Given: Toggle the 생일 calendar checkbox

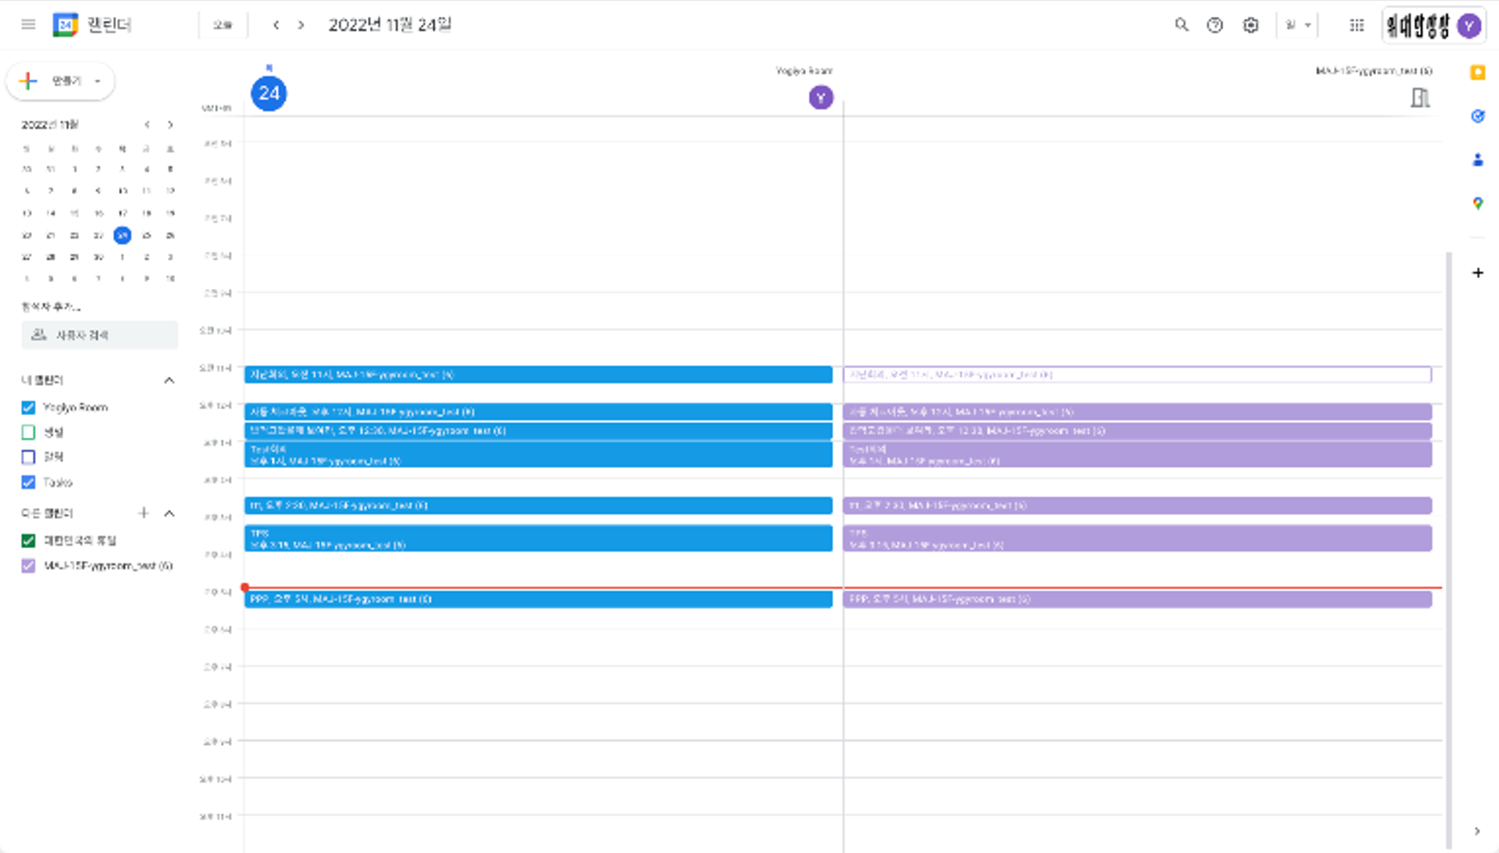Looking at the screenshot, I should tap(28, 432).
